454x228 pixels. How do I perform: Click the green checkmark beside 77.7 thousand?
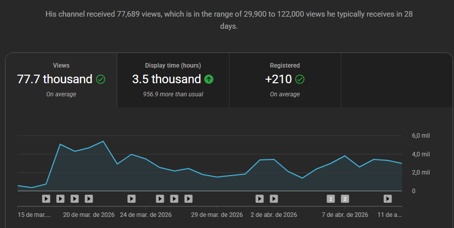pyautogui.click(x=101, y=79)
